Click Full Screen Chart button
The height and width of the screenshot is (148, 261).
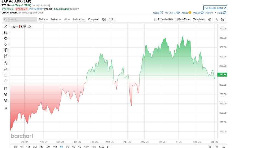pyautogui.click(x=215, y=8)
